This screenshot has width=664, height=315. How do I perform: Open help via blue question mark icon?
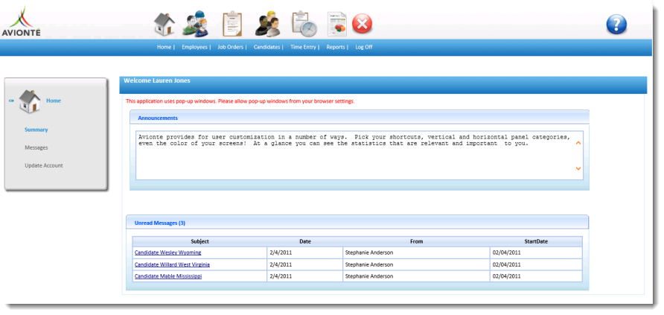point(616,25)
